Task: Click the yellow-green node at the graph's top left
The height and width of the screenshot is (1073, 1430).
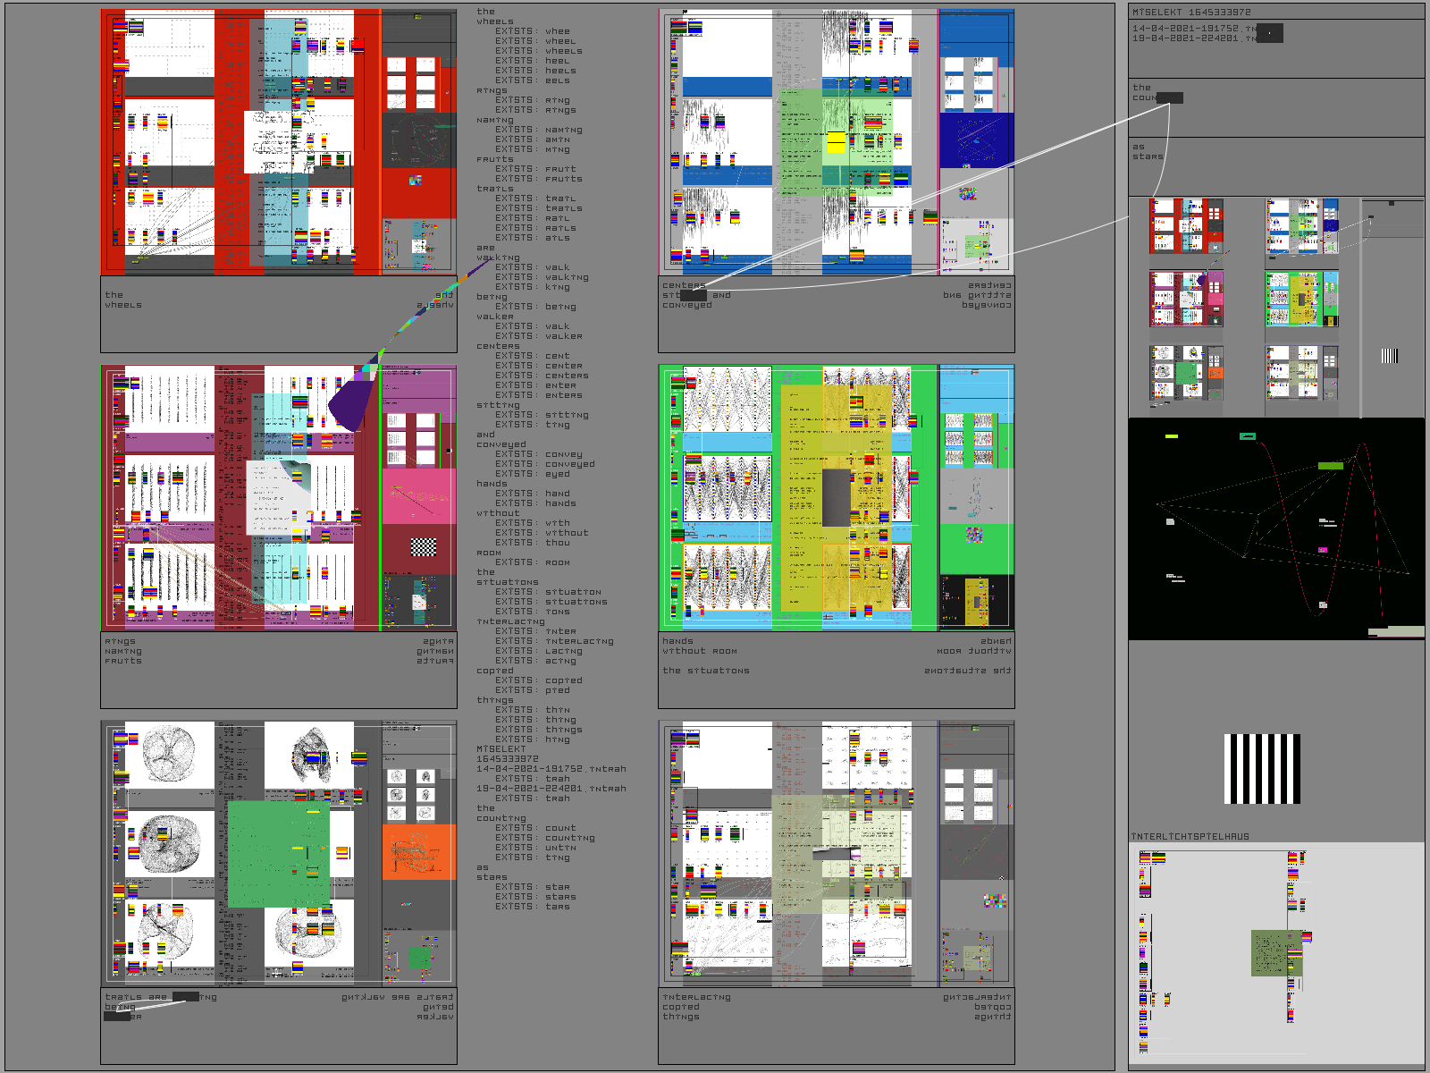Action: [x=1172, y=436]
